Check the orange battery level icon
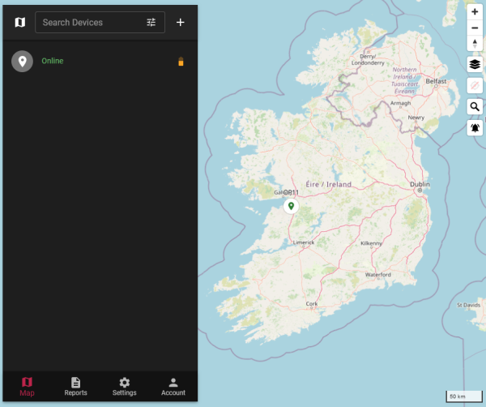 (x=181, y=62)
